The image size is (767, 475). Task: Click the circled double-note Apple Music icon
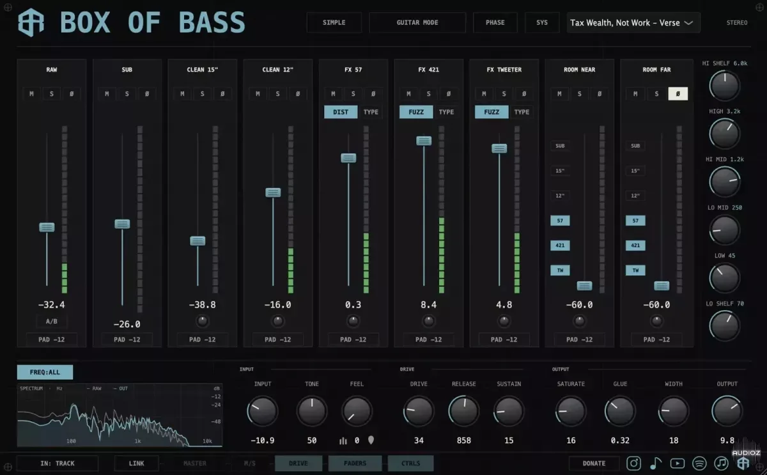pyautogui.click(x=721, y=463)
